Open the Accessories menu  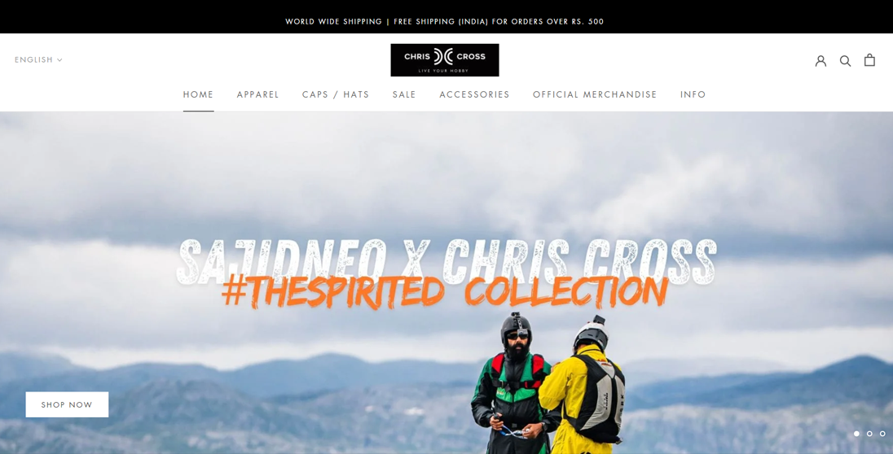474,94
